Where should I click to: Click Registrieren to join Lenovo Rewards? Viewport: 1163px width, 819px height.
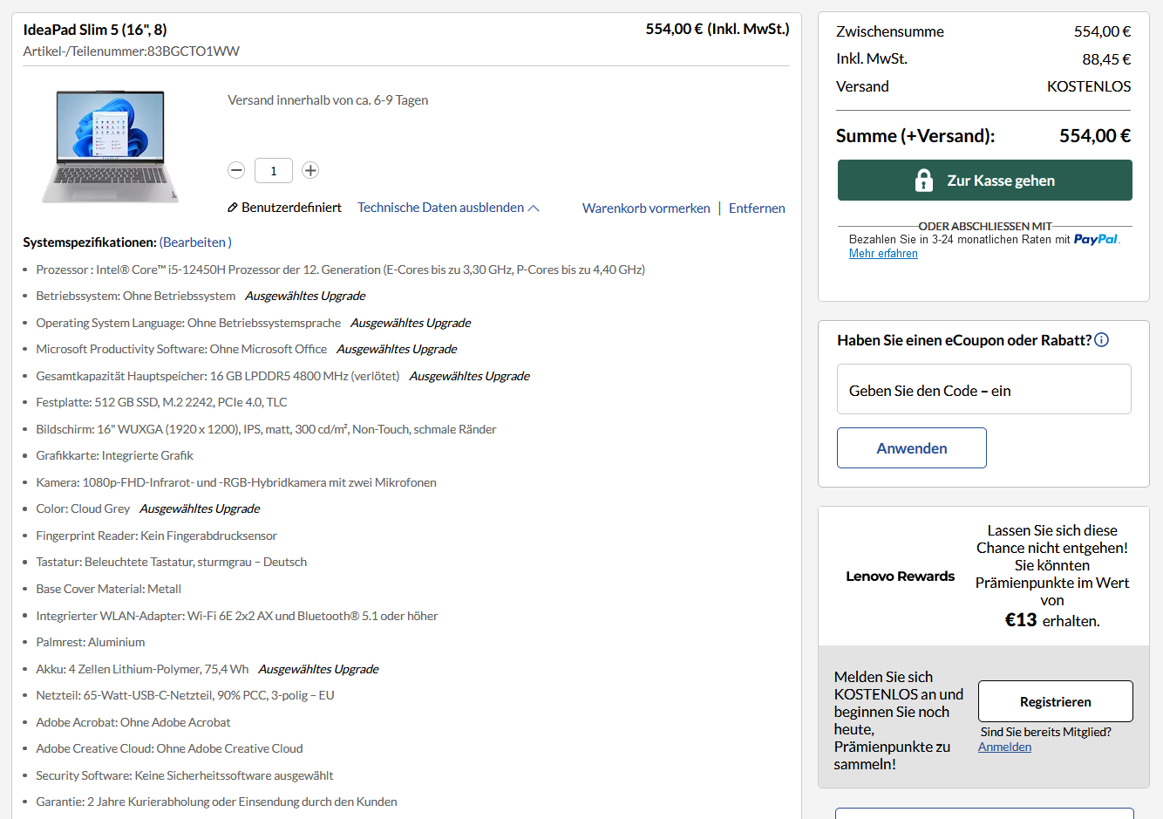[x=1055, y=700]
